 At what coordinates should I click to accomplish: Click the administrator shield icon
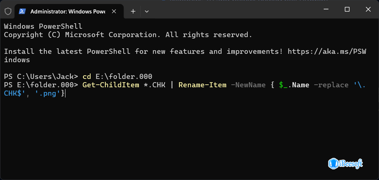click(8, 11)
